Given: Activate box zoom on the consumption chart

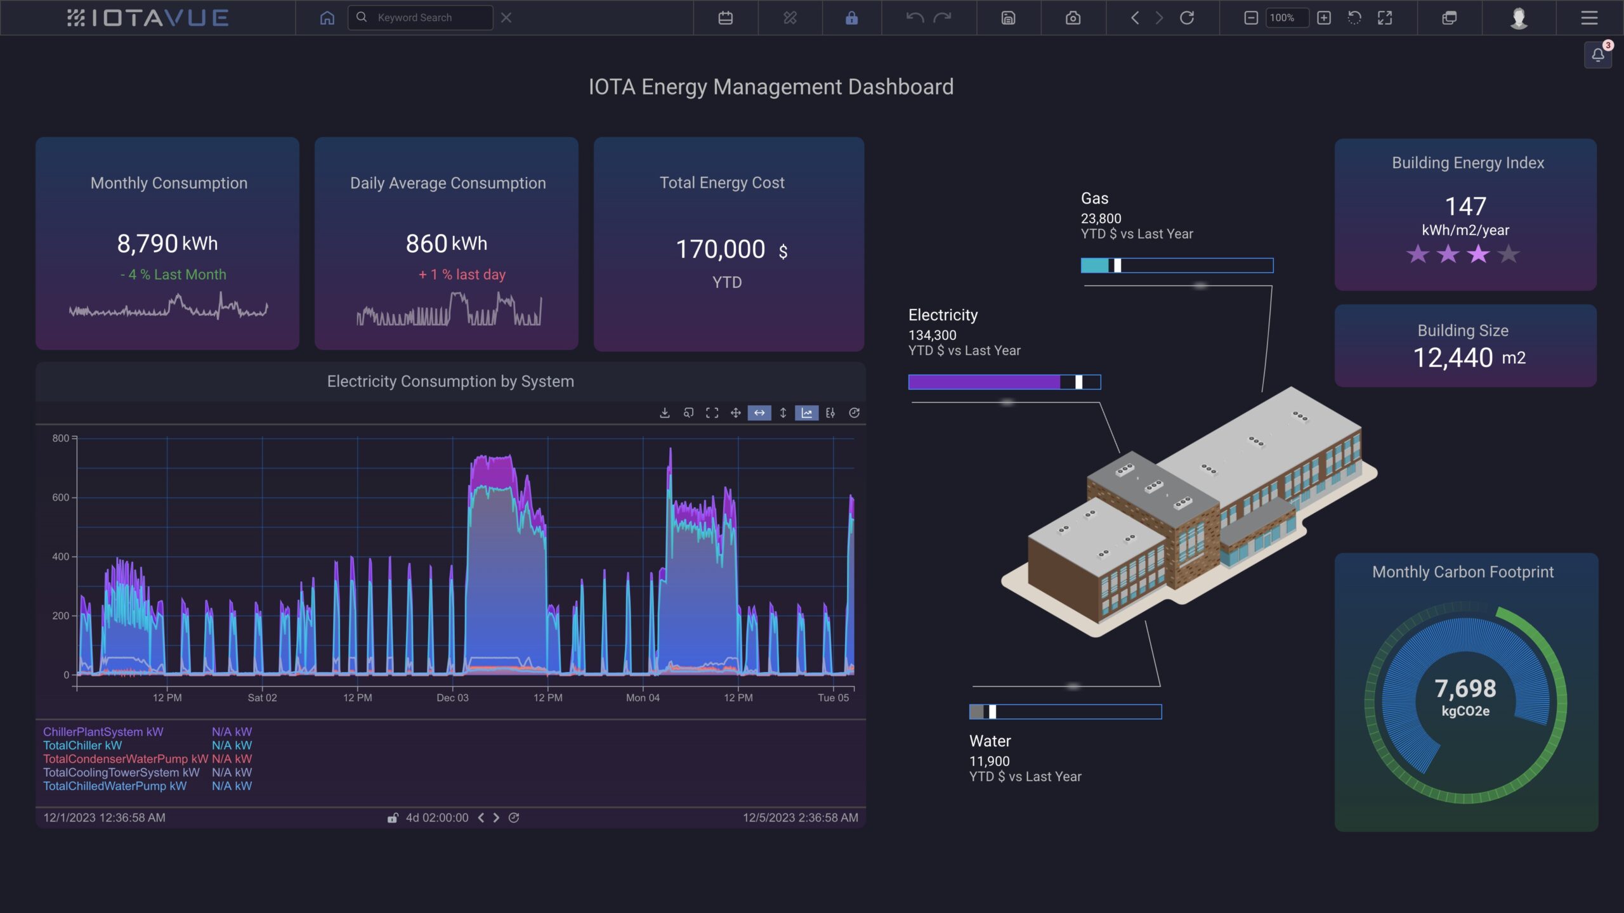Looking at the screenshot, I should [688, 413].
